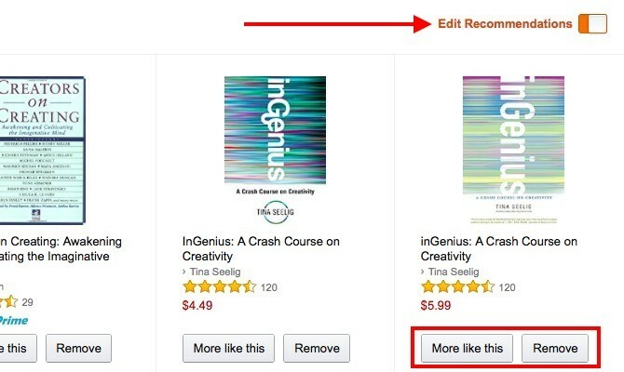Open the green inGenius book cover
Screen dimensions: 624x372
tap(513, 151)
